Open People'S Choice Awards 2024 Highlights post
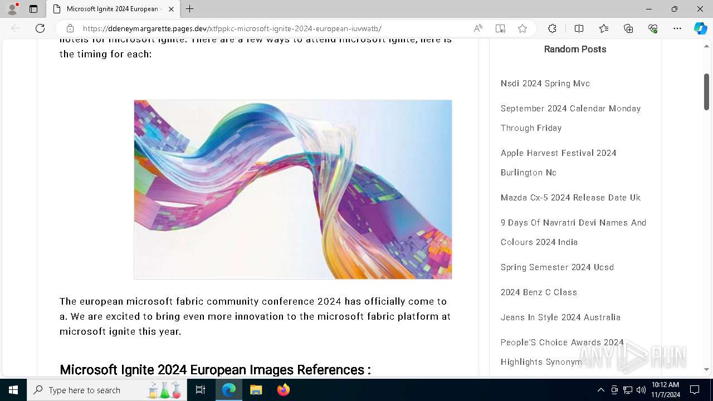The image size is (713, 401). (x=562, y=352)
